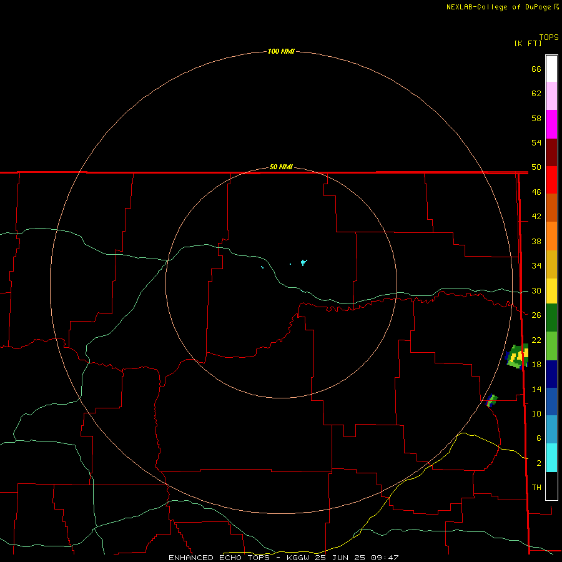The width and height of the screenshot is (562, 562).
Task: Click the 42 legend value label
Action: (536, 217)
